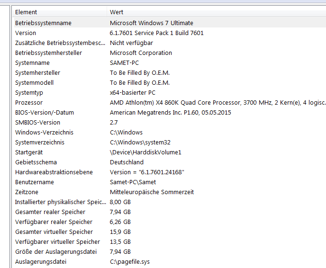Click the '\Device\HarddiskVolume1' value

[x=145, y=152]
